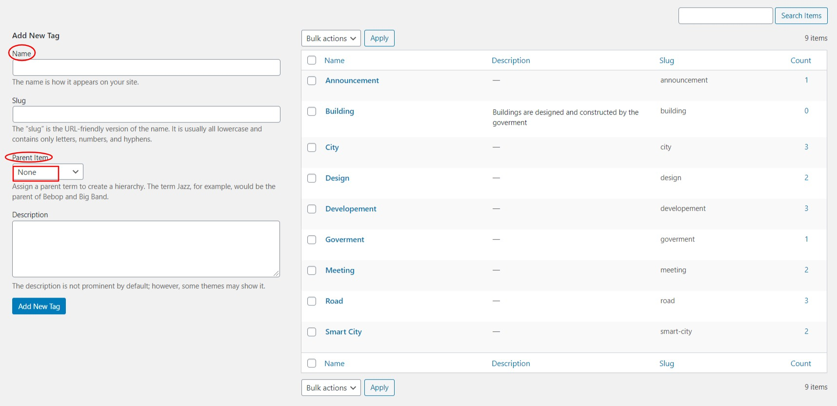Open the count link for City tag
Viewport: 837px width, 406px height.
[806, 147]
